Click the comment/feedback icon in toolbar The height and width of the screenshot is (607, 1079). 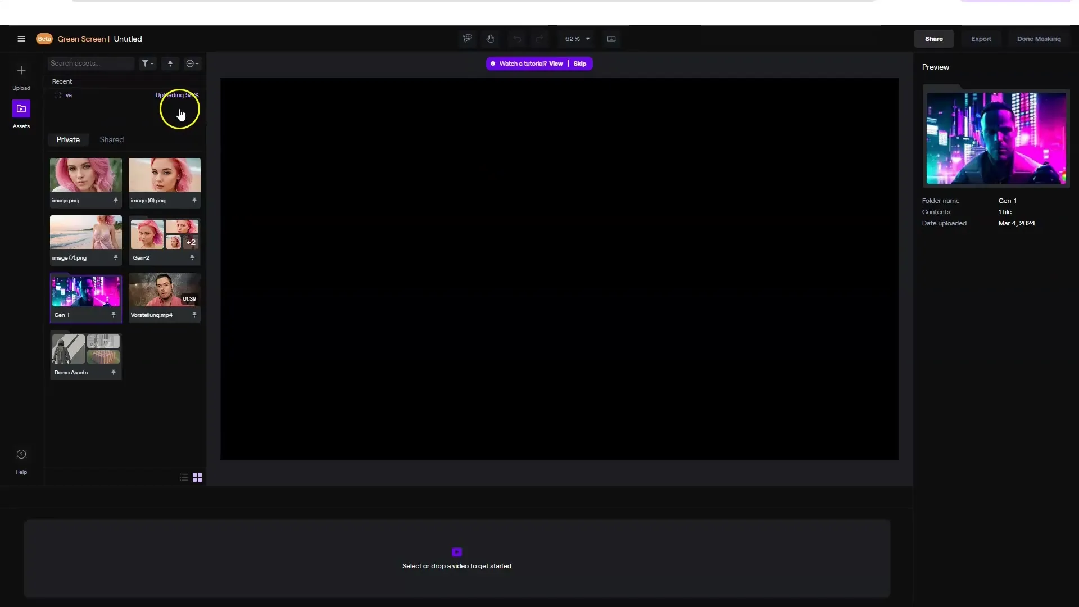467,39
